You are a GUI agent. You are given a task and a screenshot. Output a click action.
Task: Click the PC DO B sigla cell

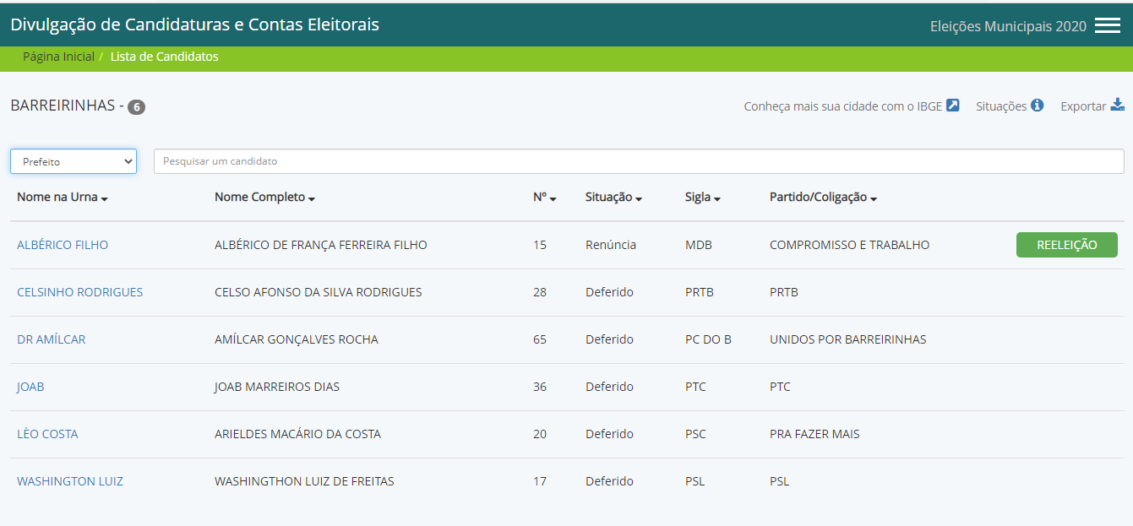tap(708, 339)
